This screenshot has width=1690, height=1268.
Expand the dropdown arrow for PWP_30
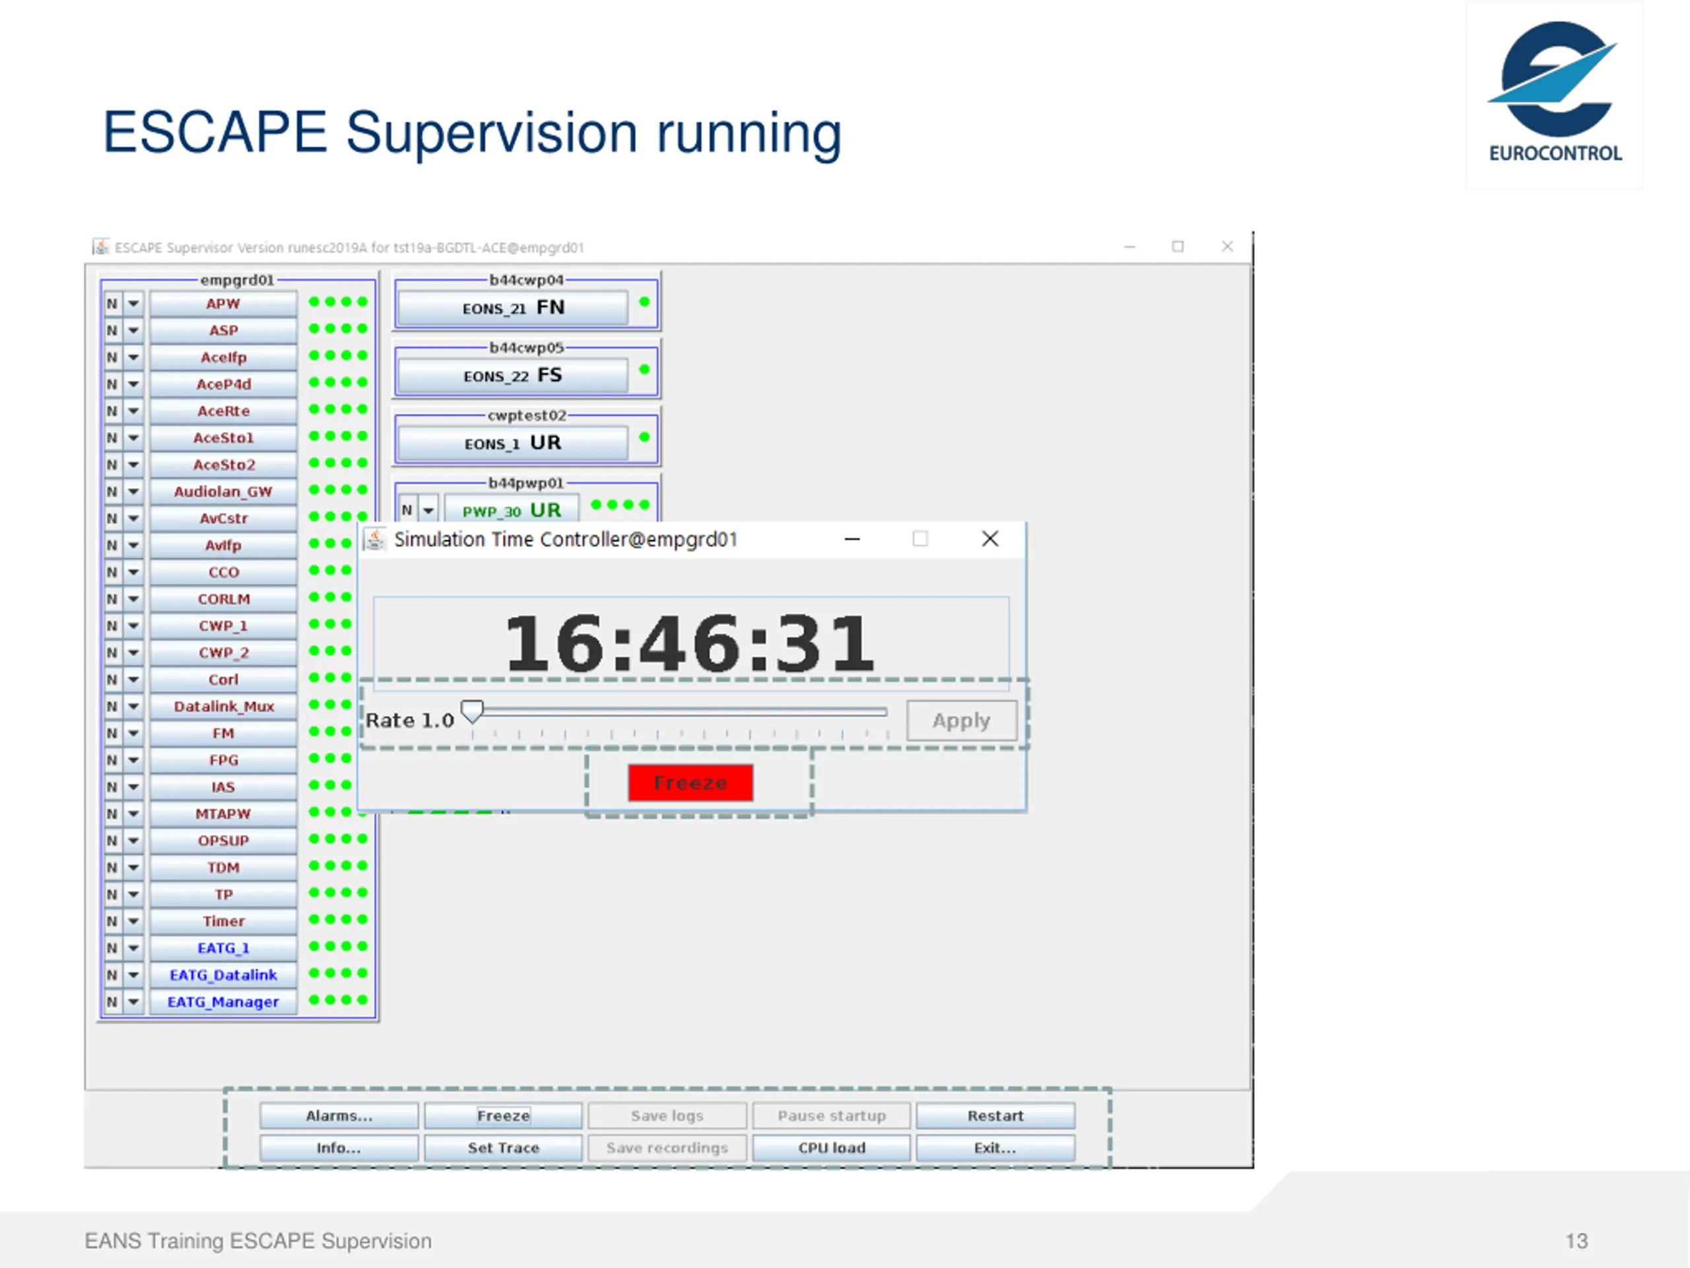tap(428, 510)
